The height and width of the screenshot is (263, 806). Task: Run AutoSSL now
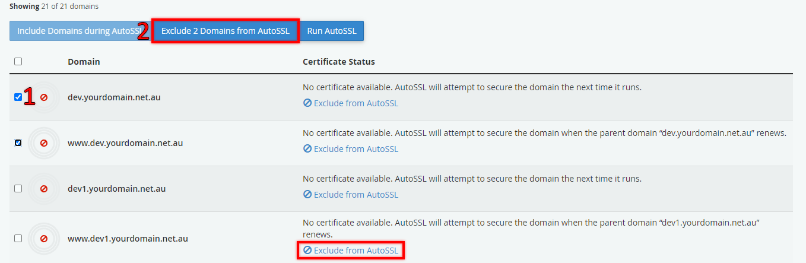tap(332, 31)
